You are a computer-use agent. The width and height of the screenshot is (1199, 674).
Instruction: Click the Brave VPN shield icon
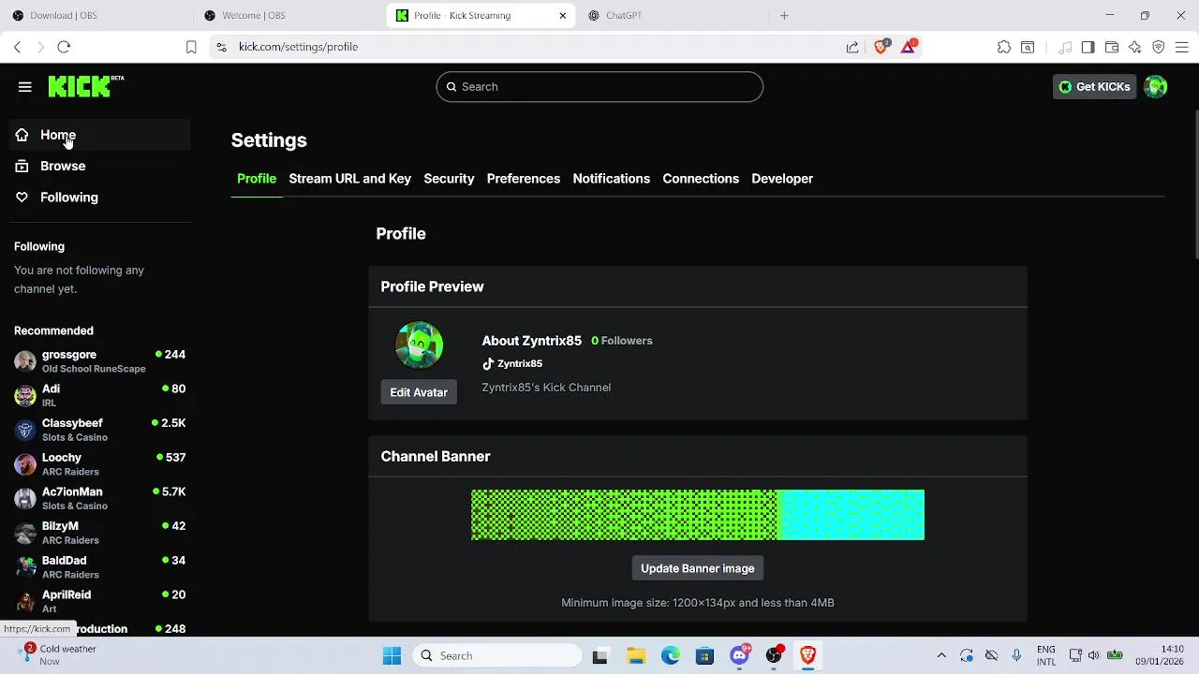[1159, 47]
